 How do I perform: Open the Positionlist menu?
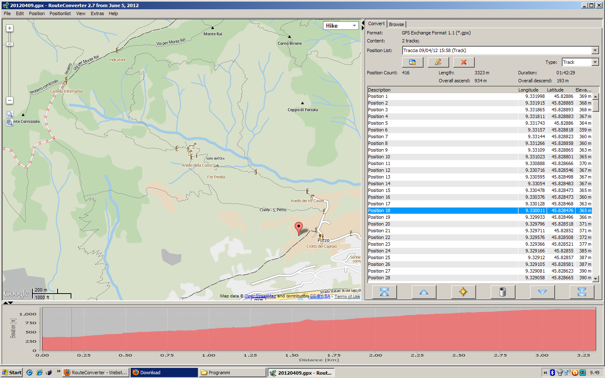pos(60,13)
